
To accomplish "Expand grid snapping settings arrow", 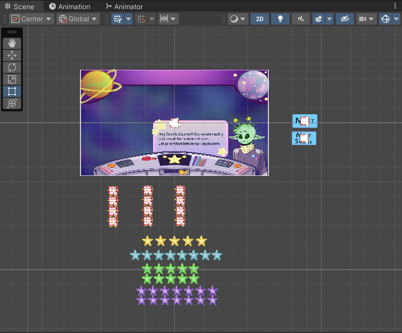I will pyautogui.click(x=152, y=19).
